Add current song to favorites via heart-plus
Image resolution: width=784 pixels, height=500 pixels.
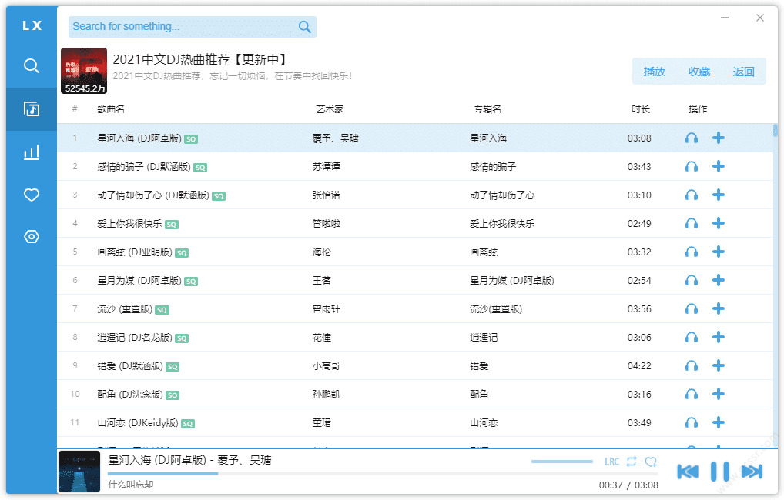pyautogui.click(x=651, y=462)
